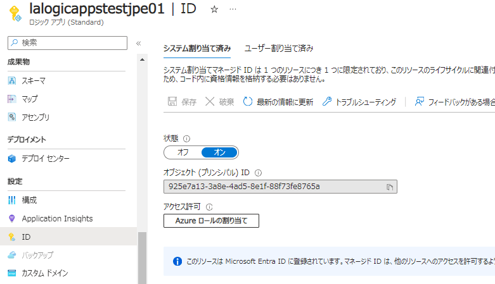
Task: Click the アセンブリ icon
Action: (11, 117)
